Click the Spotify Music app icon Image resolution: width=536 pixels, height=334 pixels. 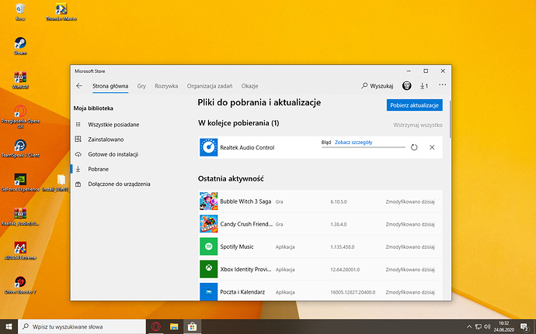tap(208, 246)
